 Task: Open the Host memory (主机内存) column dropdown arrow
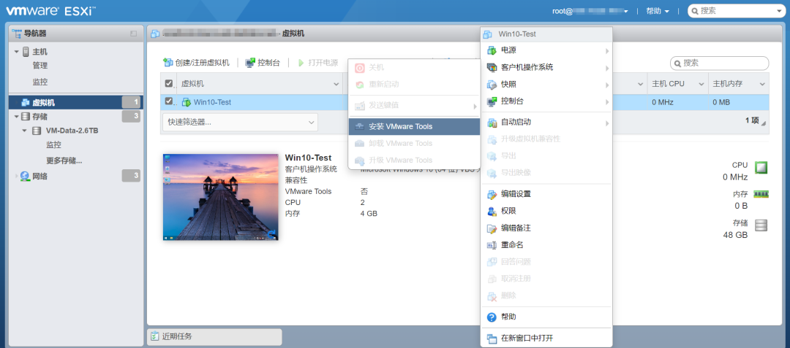(x=761, y=84)
